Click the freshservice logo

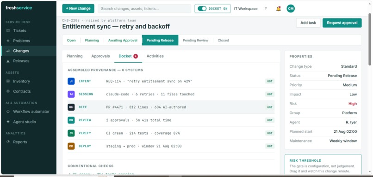19,8
